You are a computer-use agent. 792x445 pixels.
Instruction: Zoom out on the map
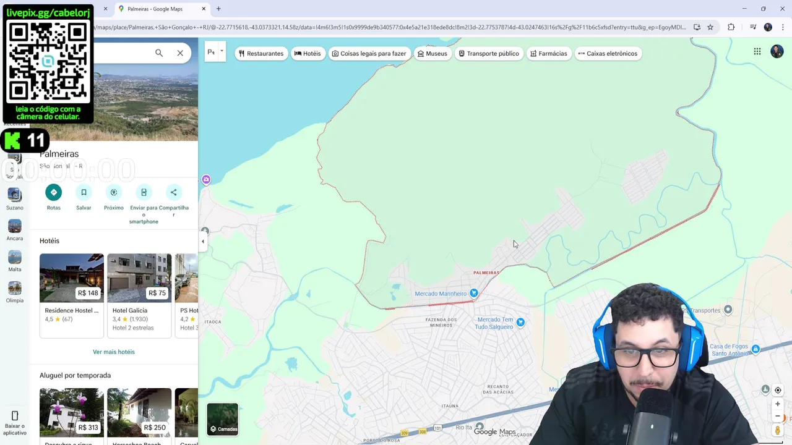(x=778, y=416)
